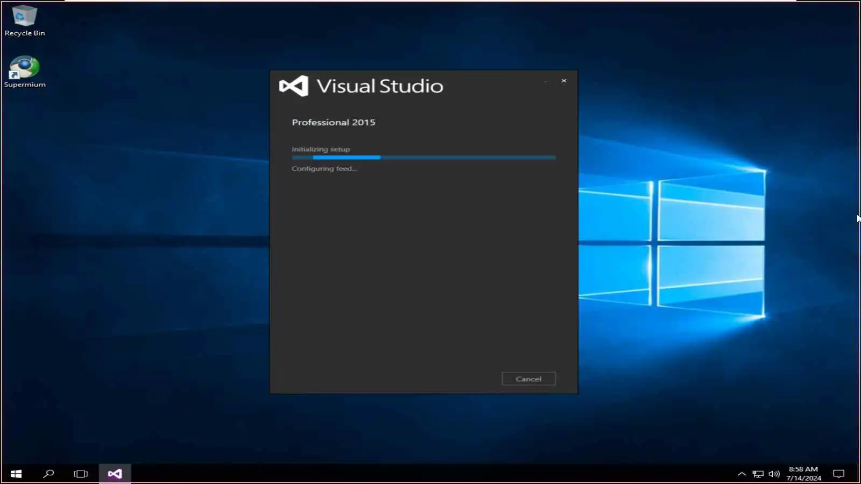The height and width of the screenshot is (484, 861).
Task: Click the setup progress bar
Action: [424, 158]
